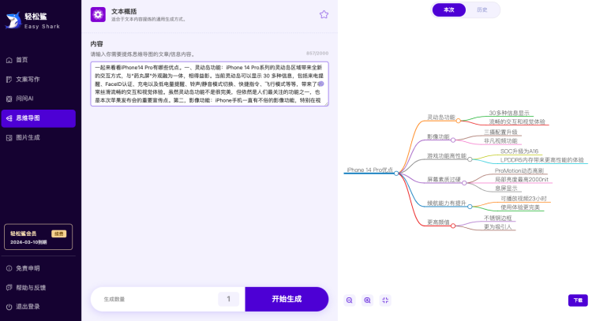Select the iPhone 14 Pro优点 root node
The image size is (592, 321).
[369, 170]
